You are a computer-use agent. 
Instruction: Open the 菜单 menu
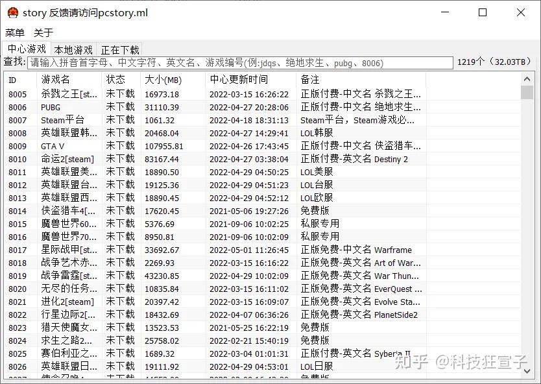15,32
